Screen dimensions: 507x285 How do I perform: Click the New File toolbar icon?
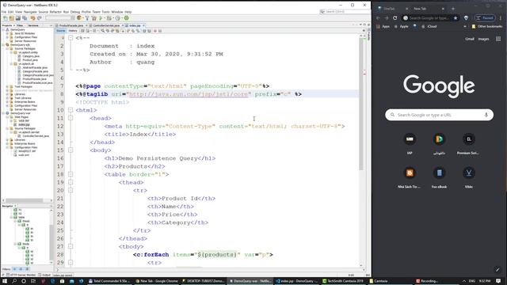tap(6, 18)
